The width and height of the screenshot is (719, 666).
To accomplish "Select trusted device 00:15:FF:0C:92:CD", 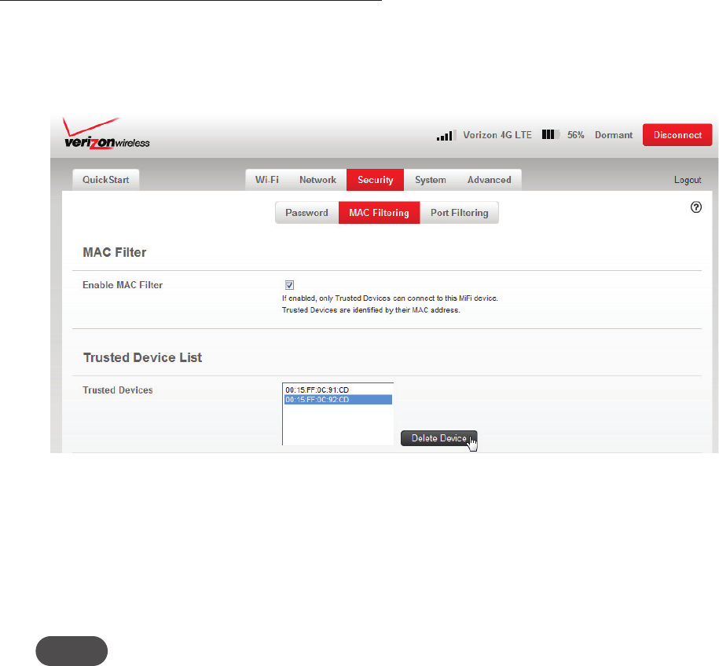I will (338, 400).
